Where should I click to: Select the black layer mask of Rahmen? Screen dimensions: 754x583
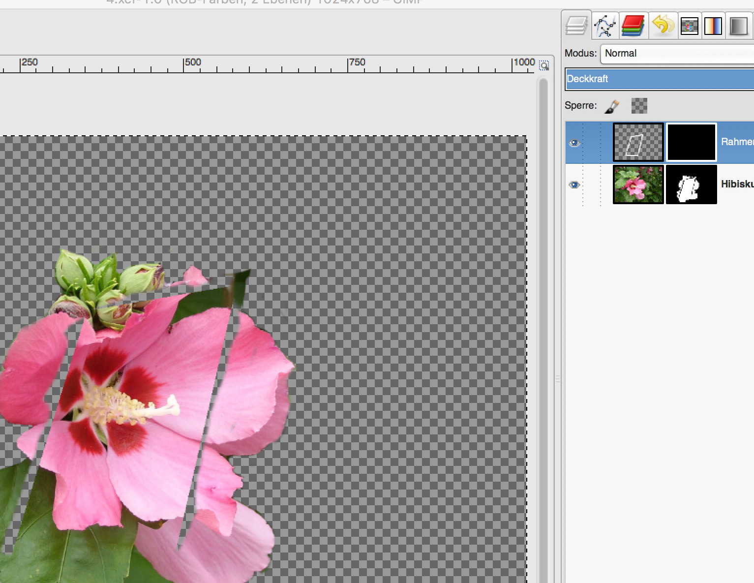(x=691, y=143)
